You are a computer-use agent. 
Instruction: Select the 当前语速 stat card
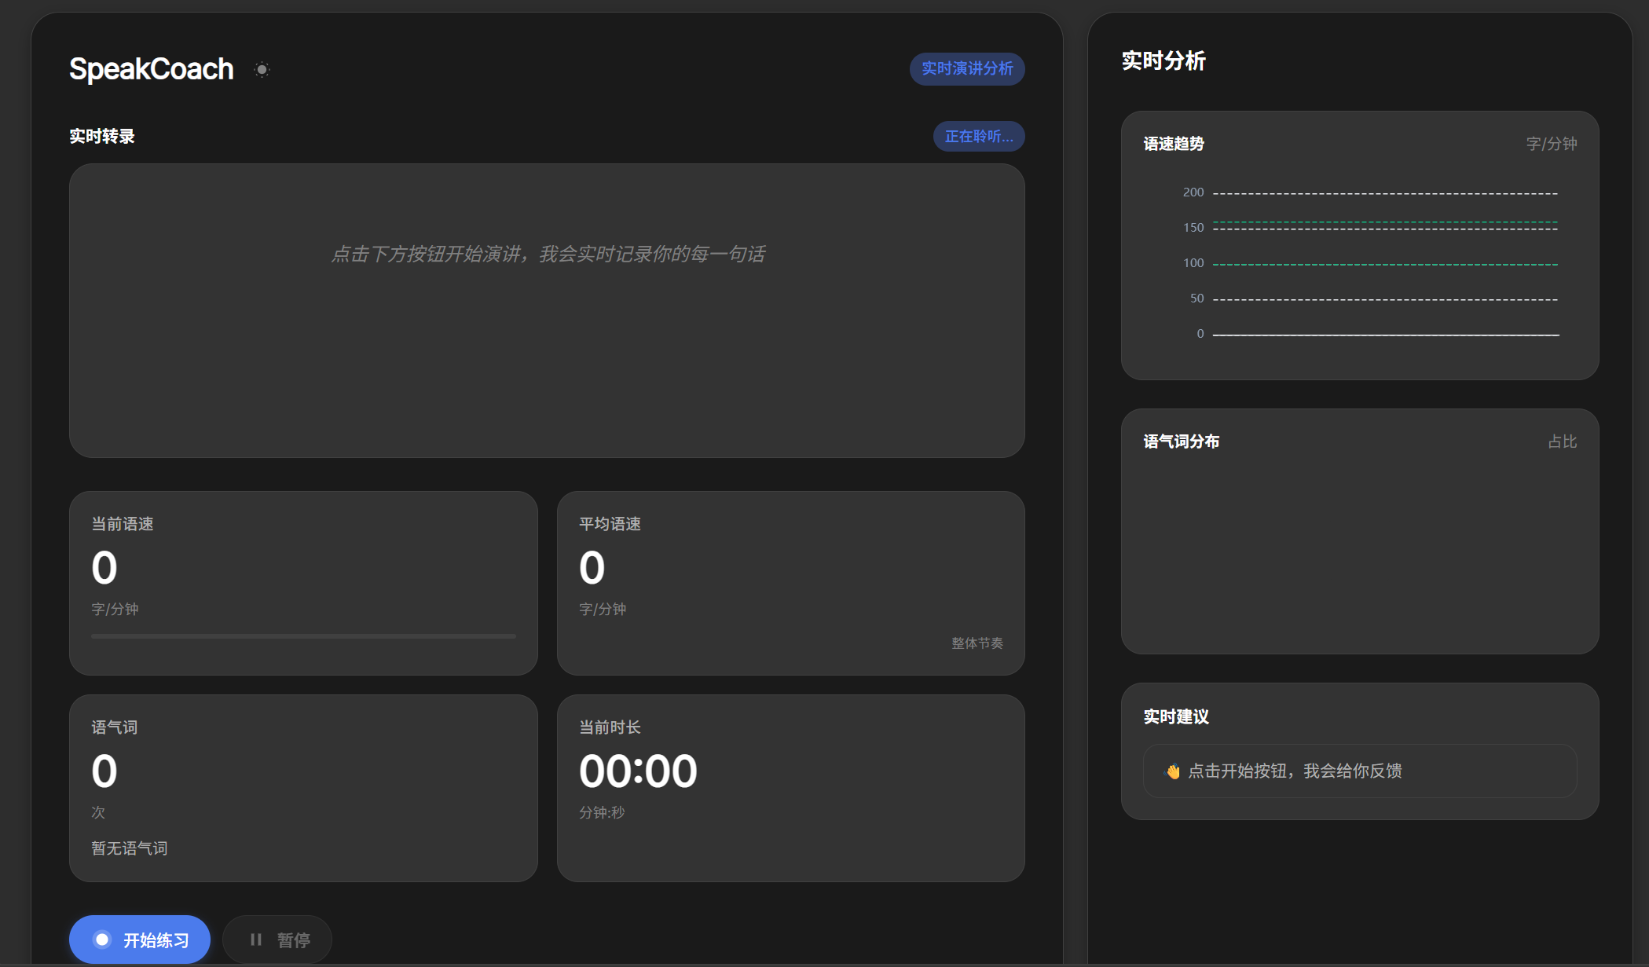(303, 583)
